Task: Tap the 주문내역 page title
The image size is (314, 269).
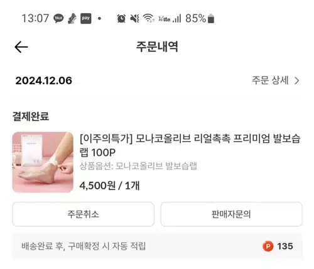Action: tap(157, 46)
